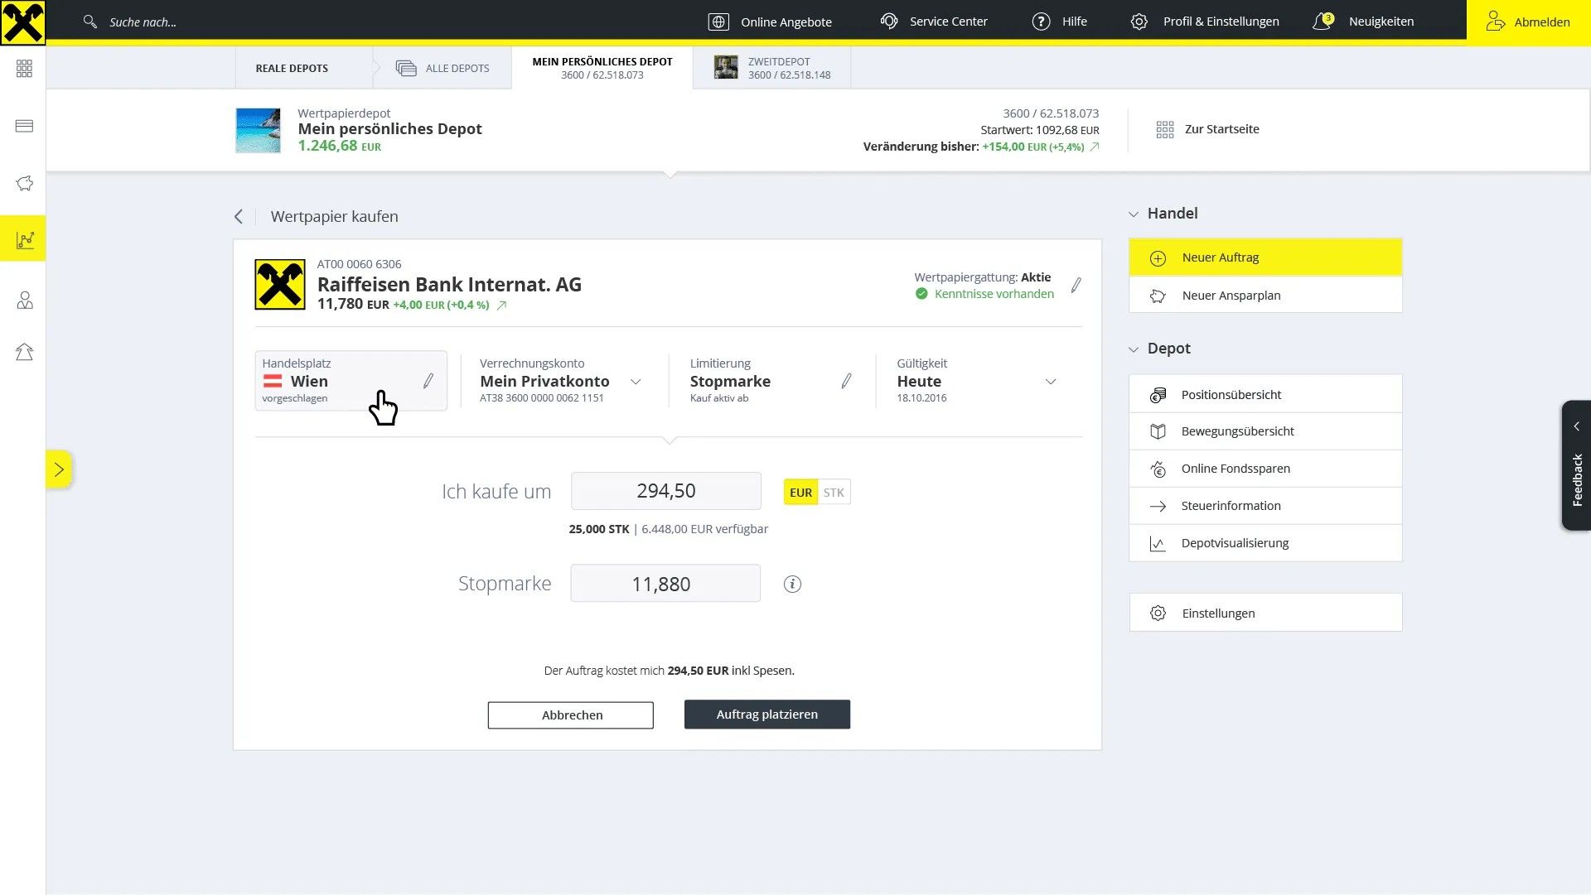The height and width of the screenshot is (895, 1591).
Task: Edit Handelsplatz Wien with pencil icon
Action: click(x=428, y=381)
